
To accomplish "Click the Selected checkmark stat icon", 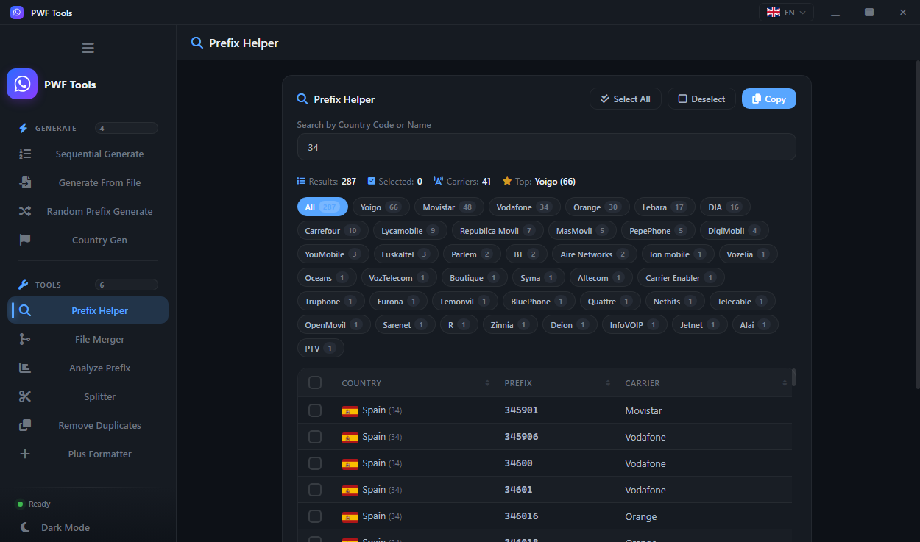I will coord(372,181).
